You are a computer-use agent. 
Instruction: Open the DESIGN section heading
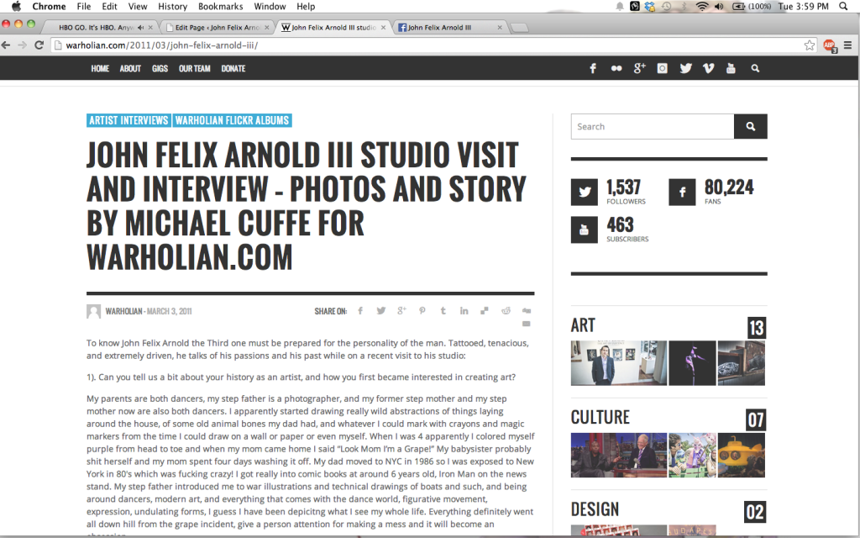(595, 509)
